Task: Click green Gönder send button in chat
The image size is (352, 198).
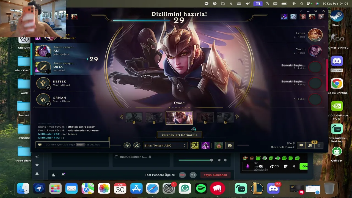Action: 304,166
